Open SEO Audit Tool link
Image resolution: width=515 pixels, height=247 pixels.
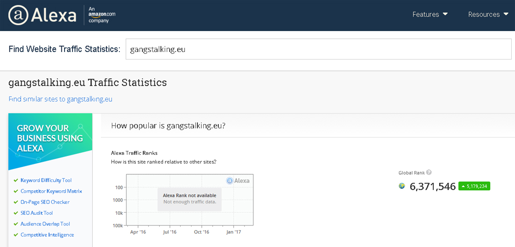37,213
